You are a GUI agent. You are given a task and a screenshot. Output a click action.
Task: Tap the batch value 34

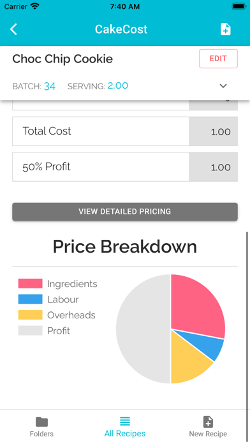50,86
